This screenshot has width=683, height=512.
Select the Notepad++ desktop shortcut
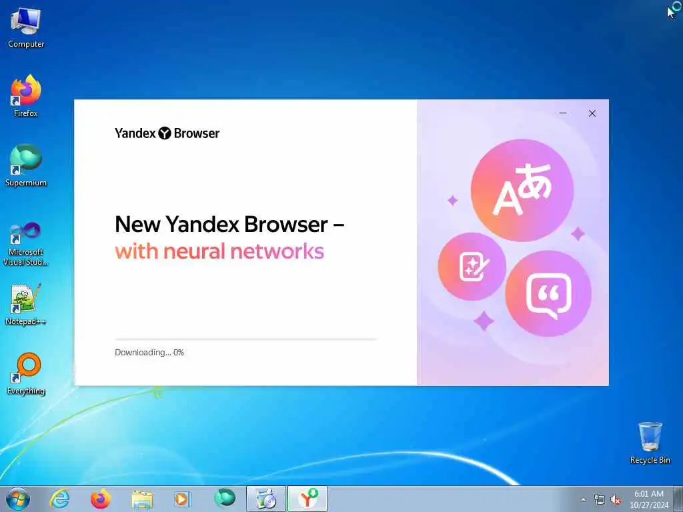point(26,305)
